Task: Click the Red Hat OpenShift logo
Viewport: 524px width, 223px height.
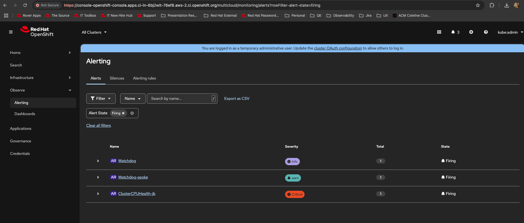Action: [37, 31]
